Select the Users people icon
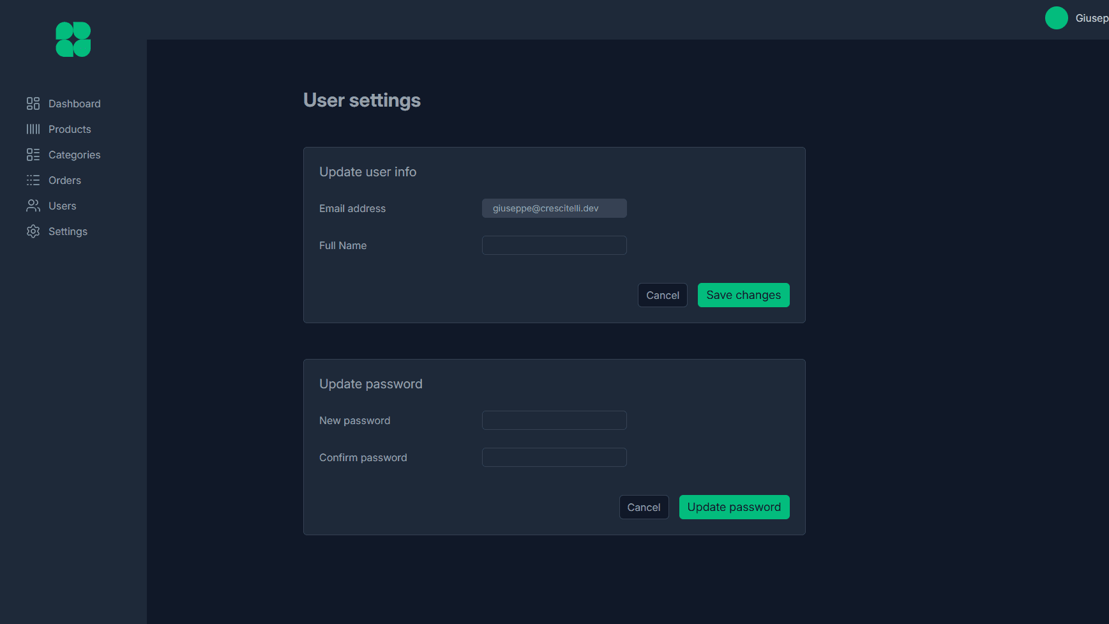This screenshot has width=1109, height=624. pyautogui.click(x=33, y=205)
